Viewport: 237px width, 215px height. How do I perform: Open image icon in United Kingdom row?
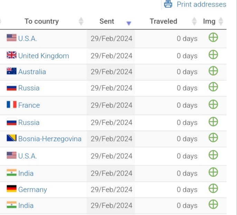click(x=213, y=55)
